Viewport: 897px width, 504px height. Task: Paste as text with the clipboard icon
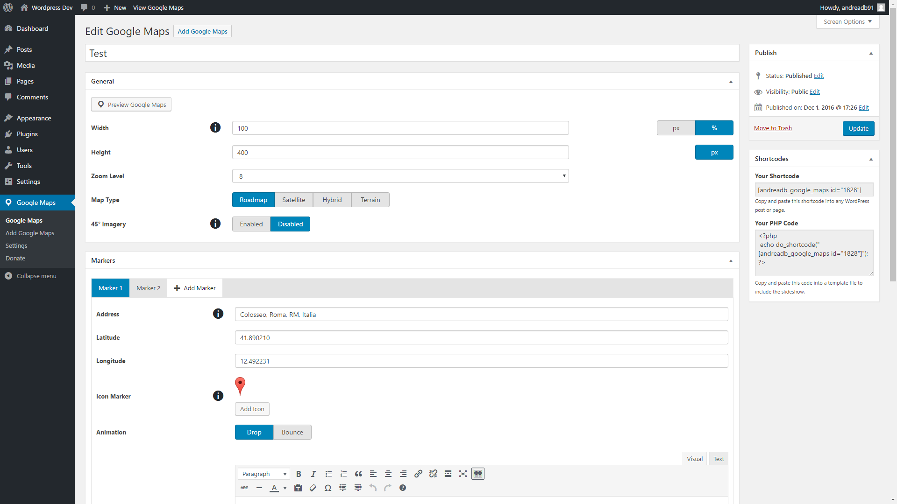(298, 488)
